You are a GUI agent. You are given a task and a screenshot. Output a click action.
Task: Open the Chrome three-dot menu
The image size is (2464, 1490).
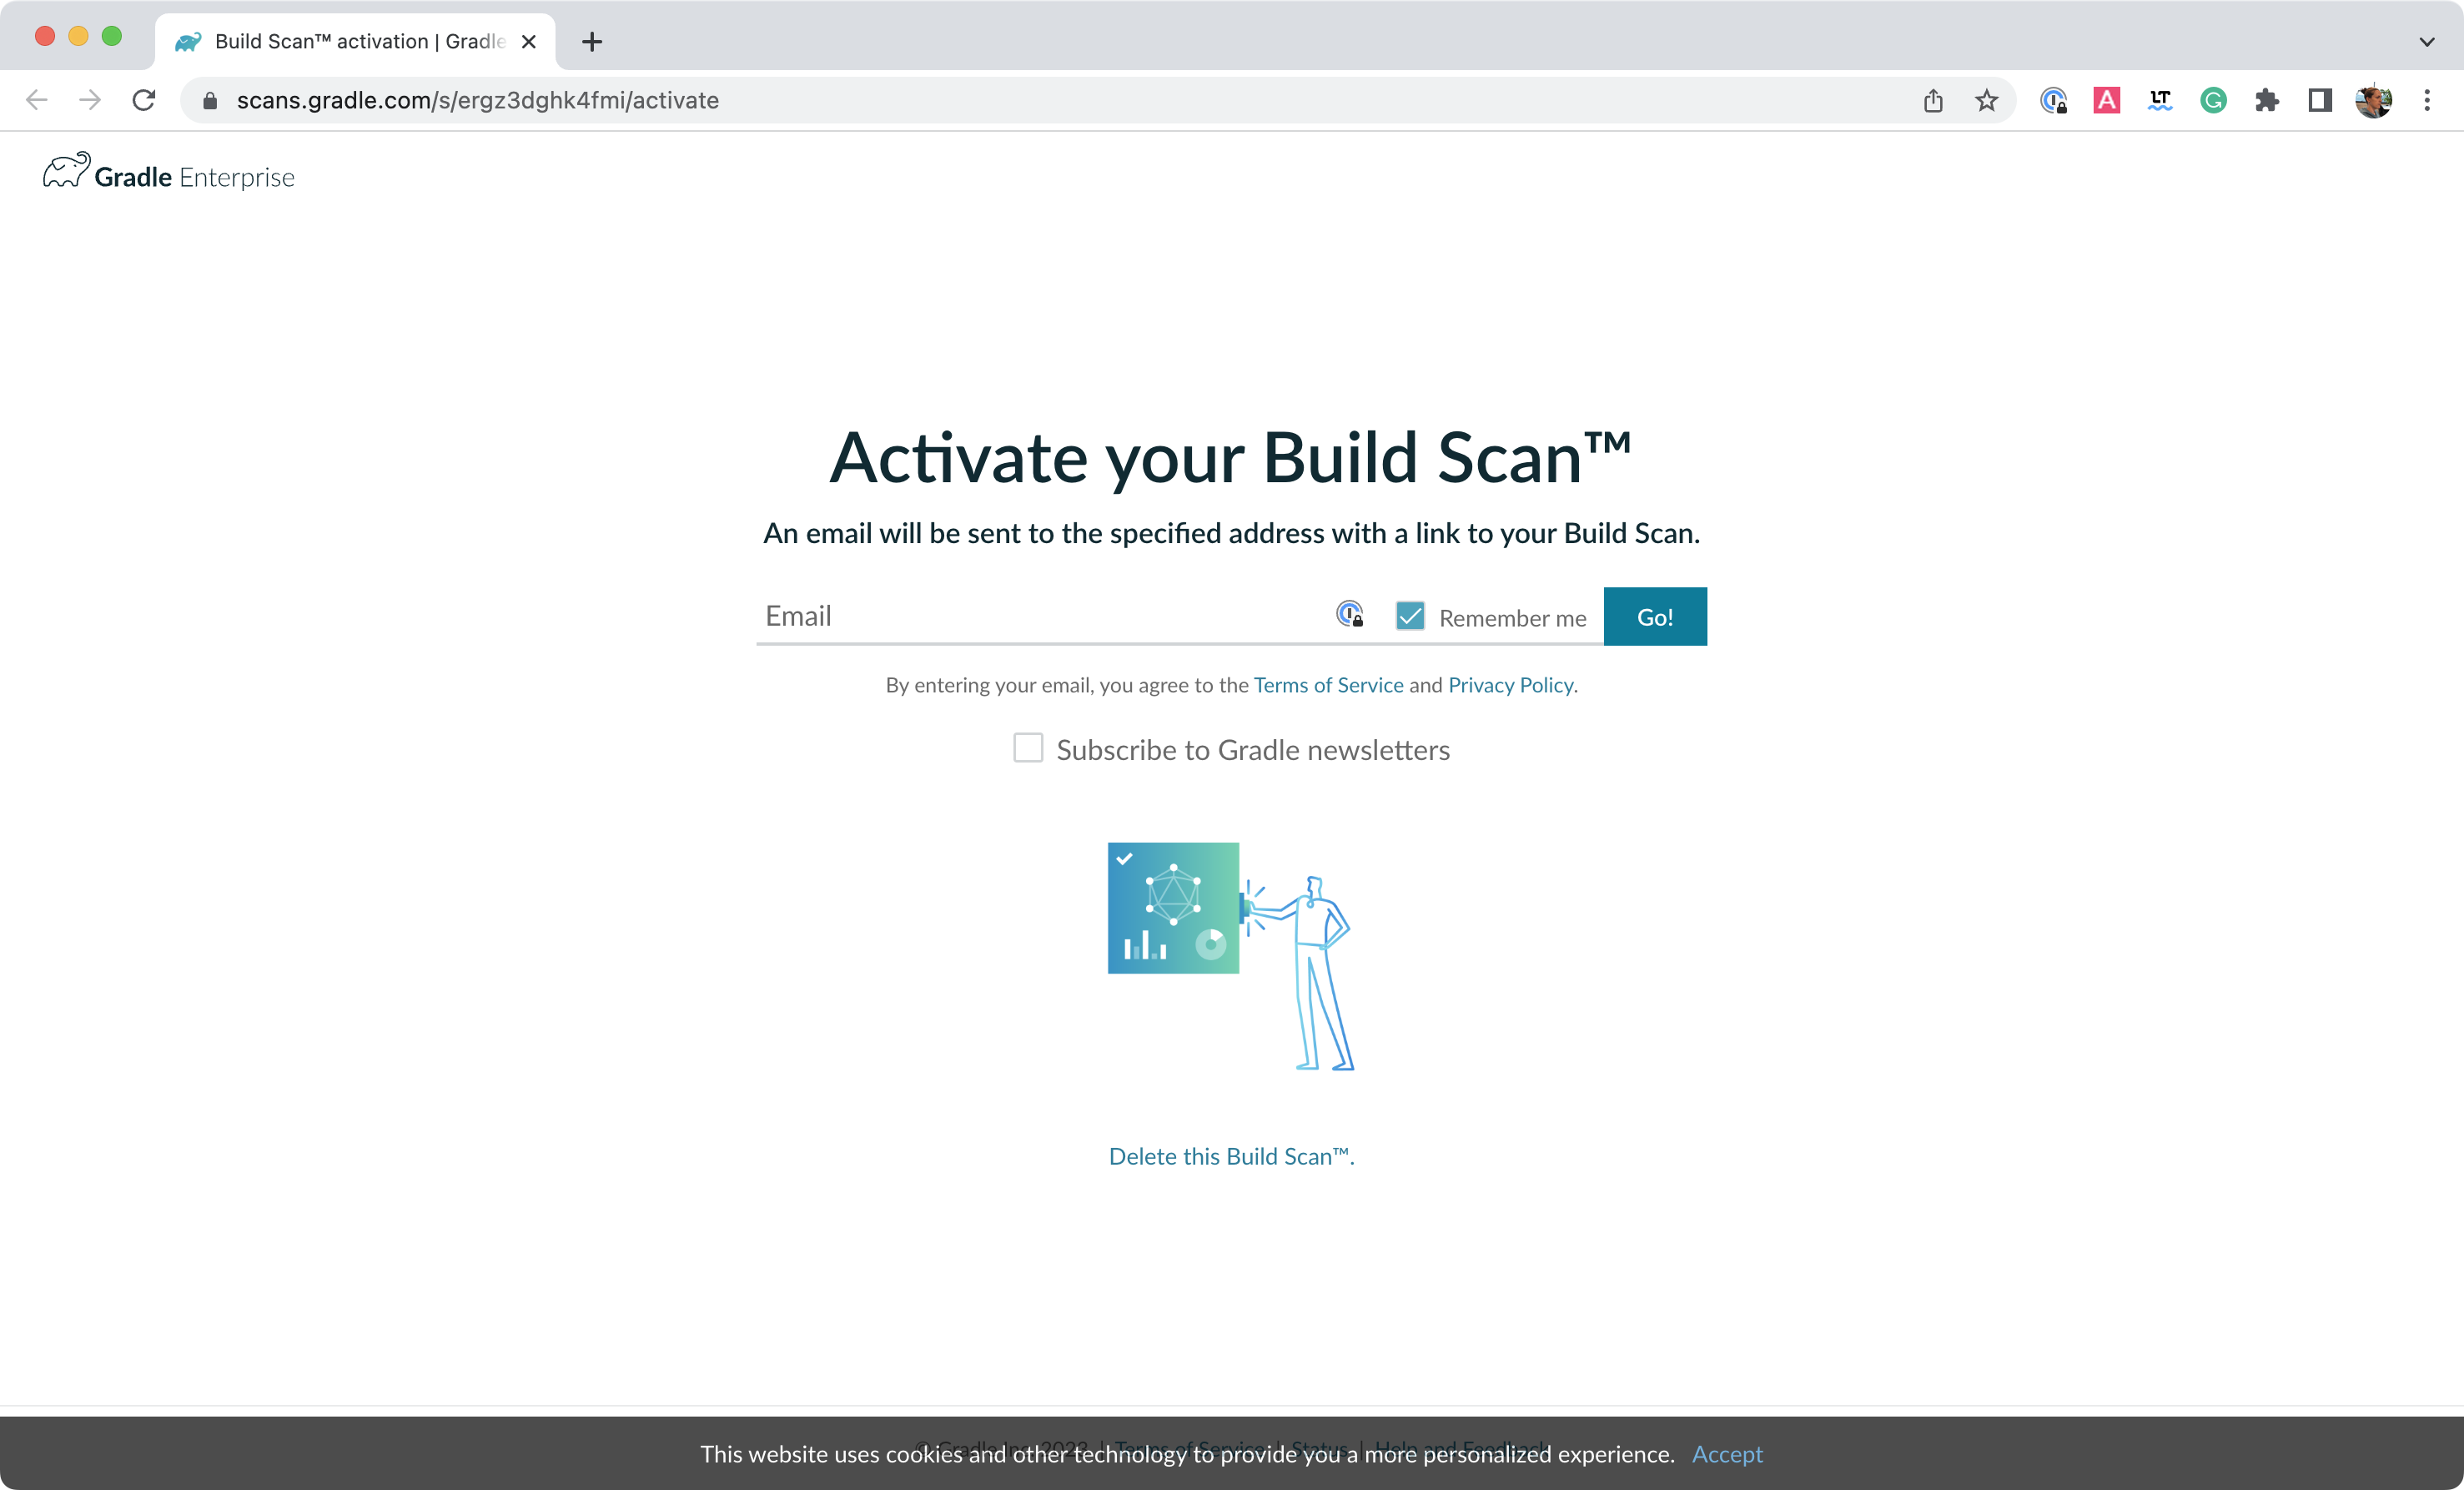point(2427,100)
